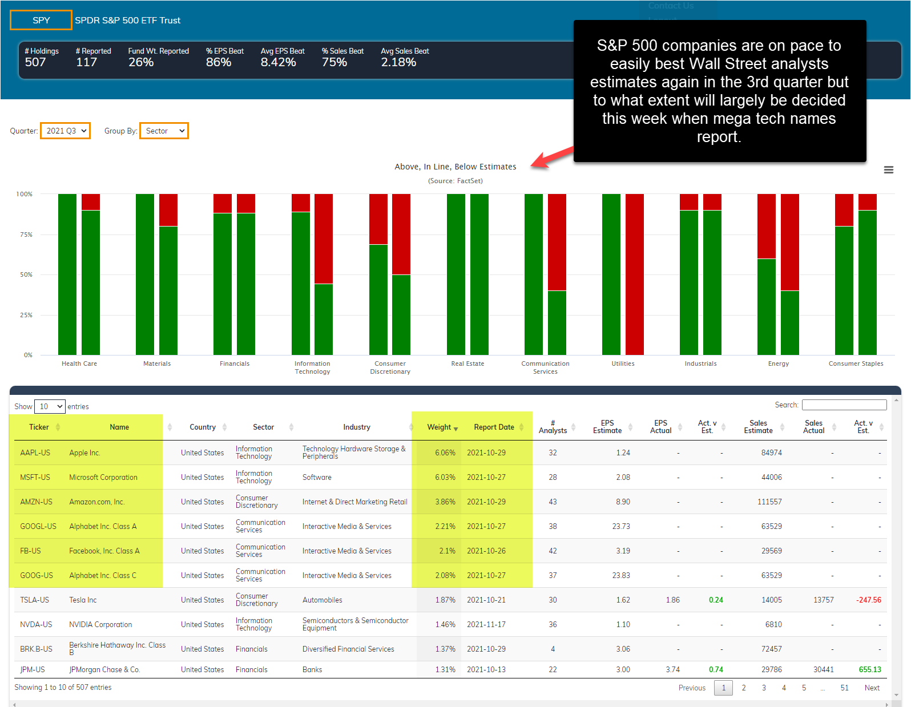Click the GOOG-US ticker cell
911x707 pixels.
pos(37,575)
